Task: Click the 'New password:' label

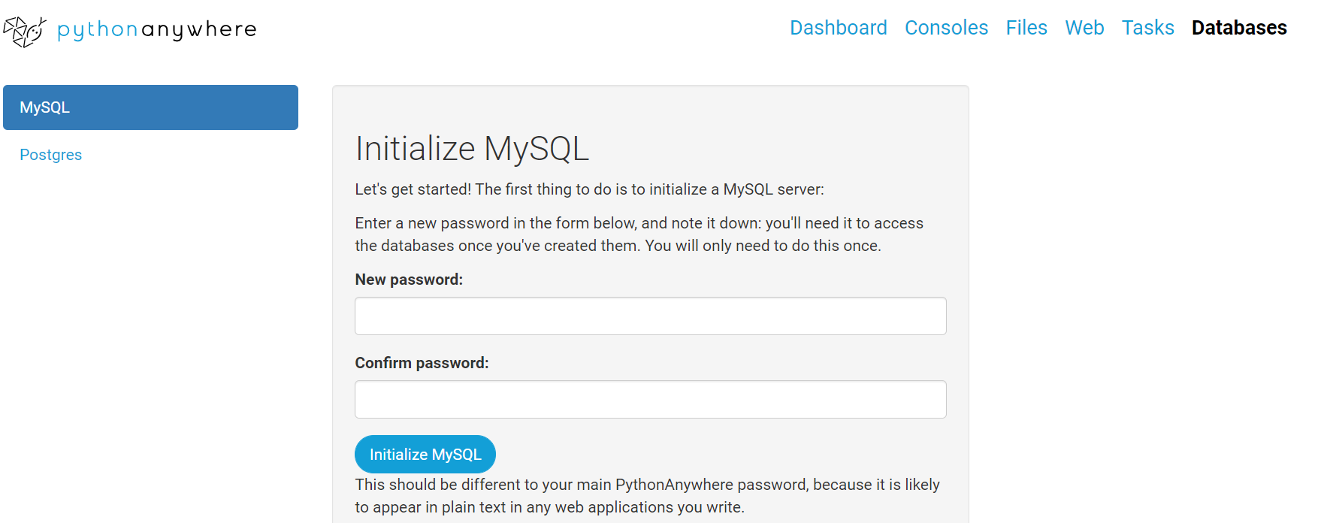Action: click(409, 280)
